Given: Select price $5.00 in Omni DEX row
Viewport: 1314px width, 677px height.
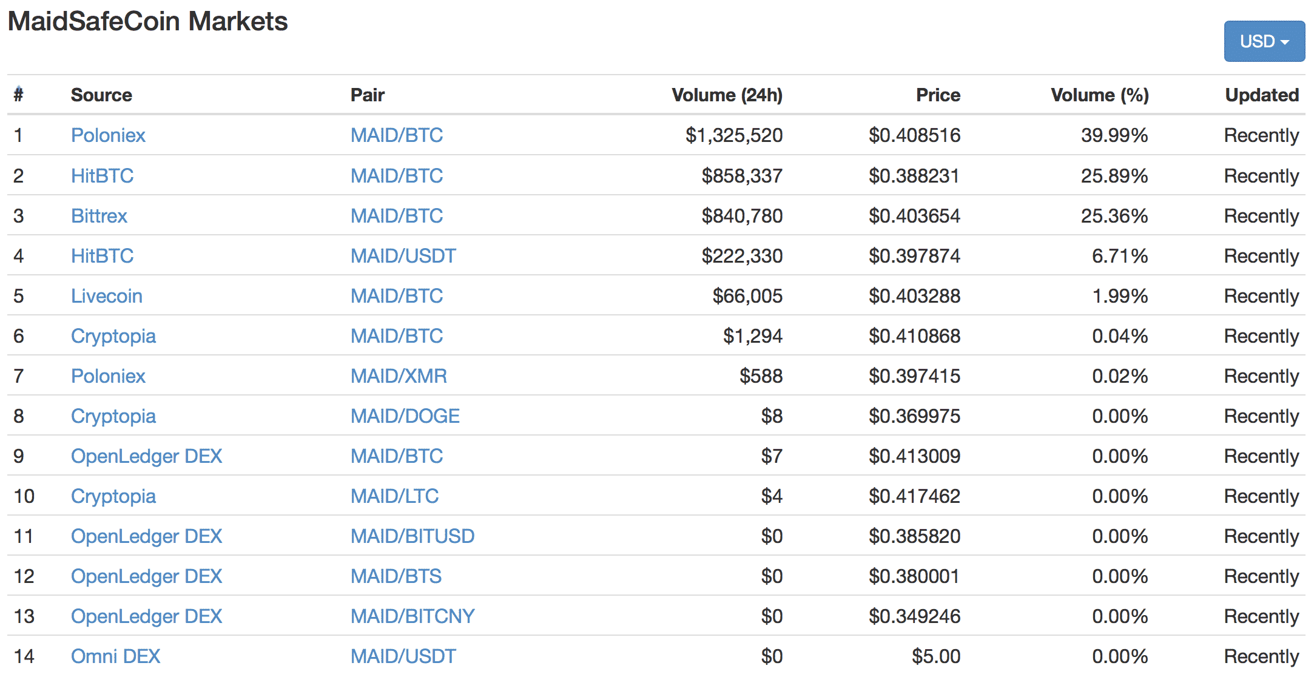Looking at the screenshot, I should click(x=936, y=656).
